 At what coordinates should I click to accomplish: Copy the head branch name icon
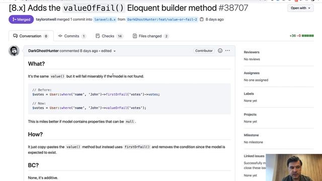tap(202, 19)
